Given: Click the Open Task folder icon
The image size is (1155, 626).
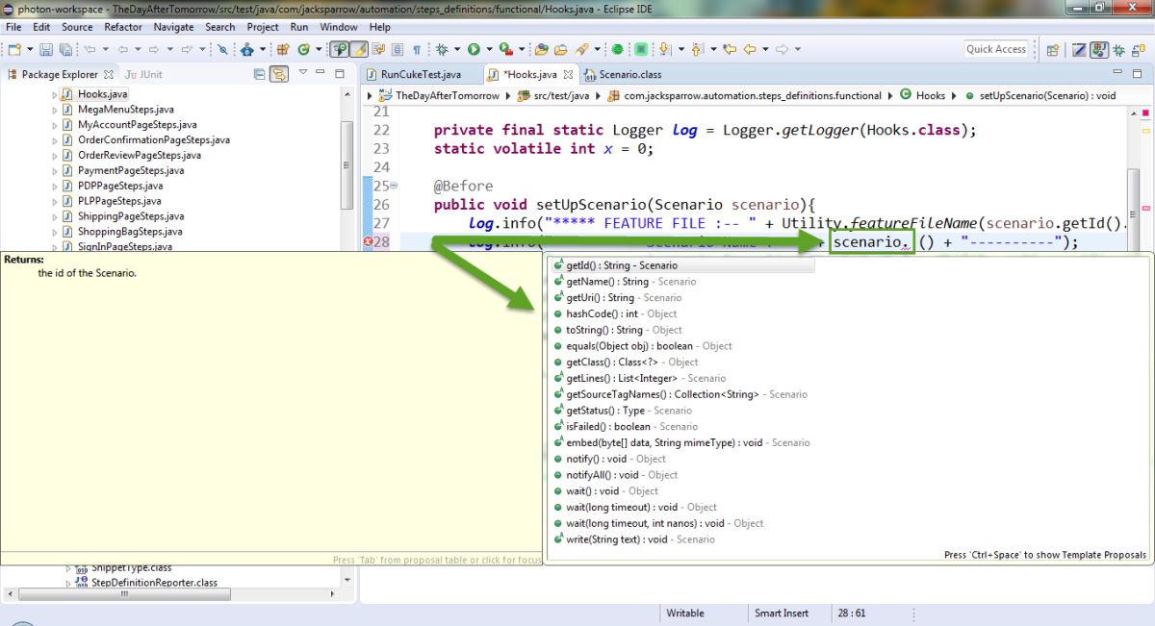Looking at the screenshot, I should pos(560,49).
